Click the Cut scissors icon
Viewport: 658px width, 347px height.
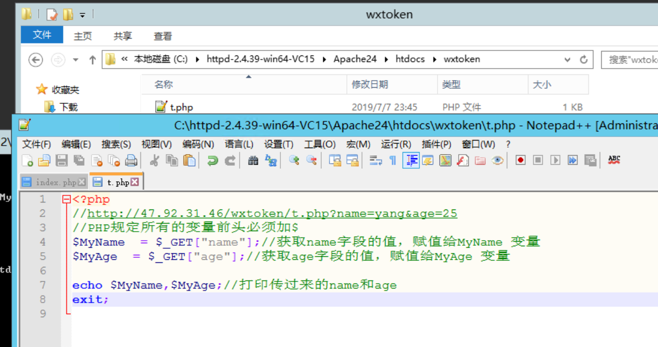(155, 160)
